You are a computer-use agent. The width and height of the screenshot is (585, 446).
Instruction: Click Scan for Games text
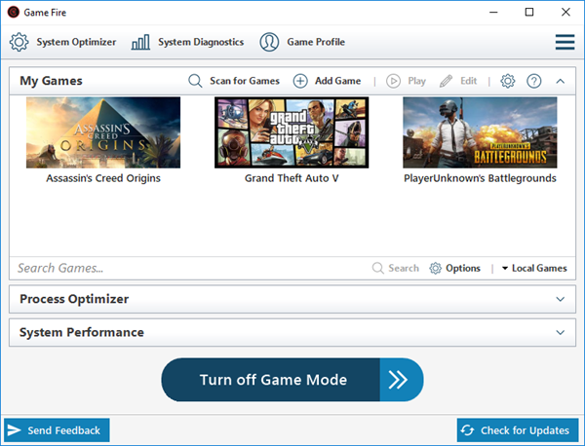[245, 81]
